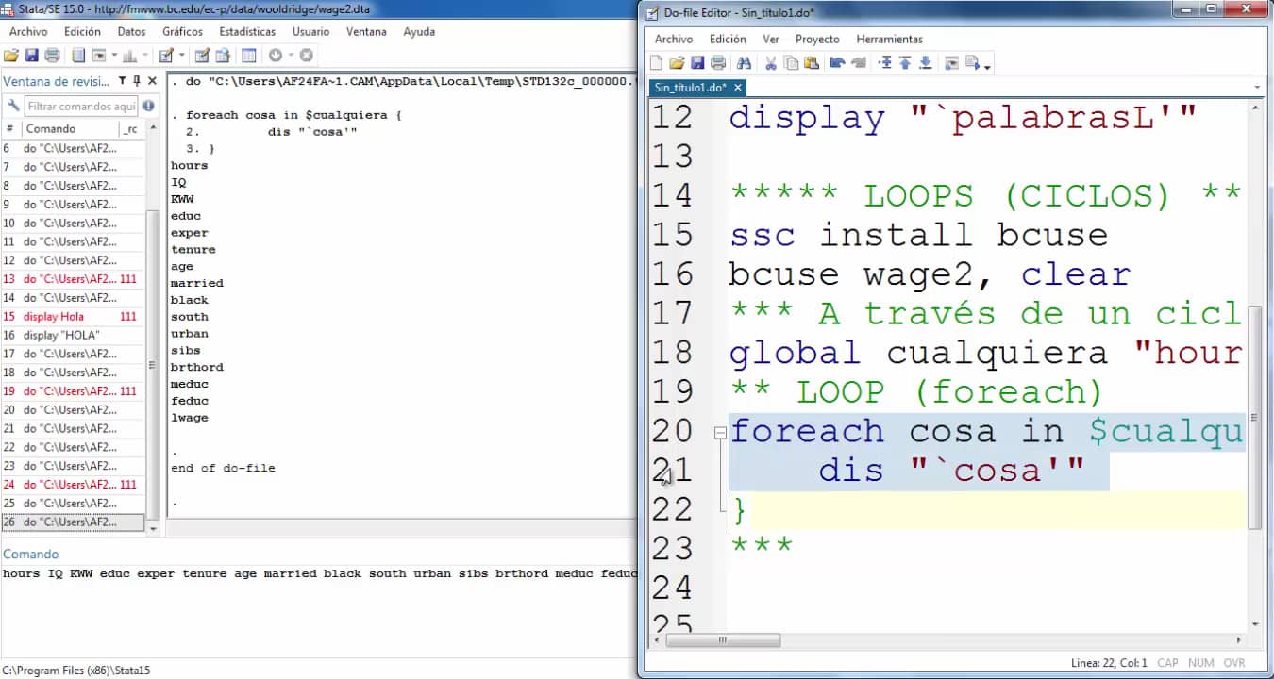Open the Herramientas menu in Do-file Editor
The width and height of the screenshot is (1274, 679).
889,39
